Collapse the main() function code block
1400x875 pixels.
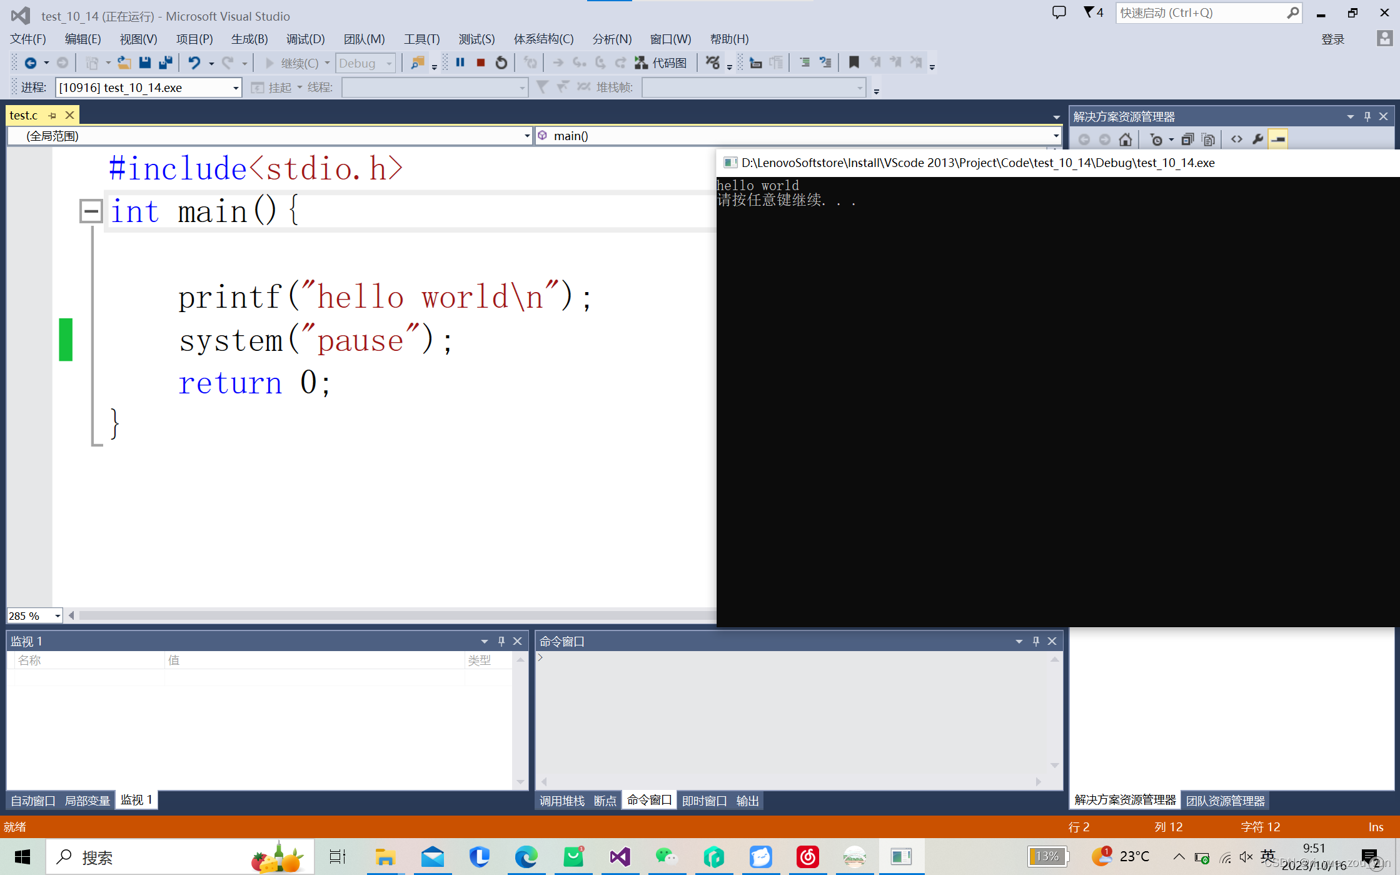(x=91, y=211)
